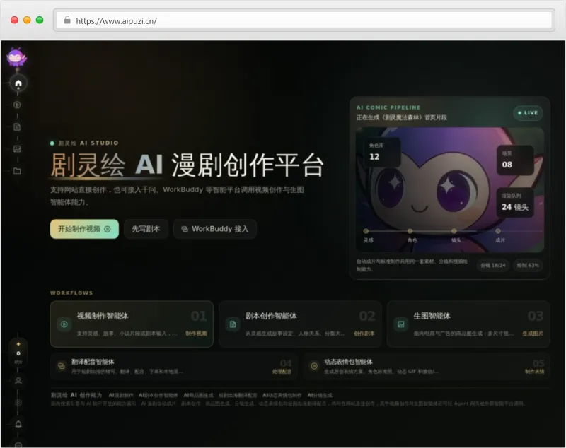Screen dimensions: 566x448
Task: Click the 短剧出海翻译配音 footer link
Action: [x=238, y=396]
